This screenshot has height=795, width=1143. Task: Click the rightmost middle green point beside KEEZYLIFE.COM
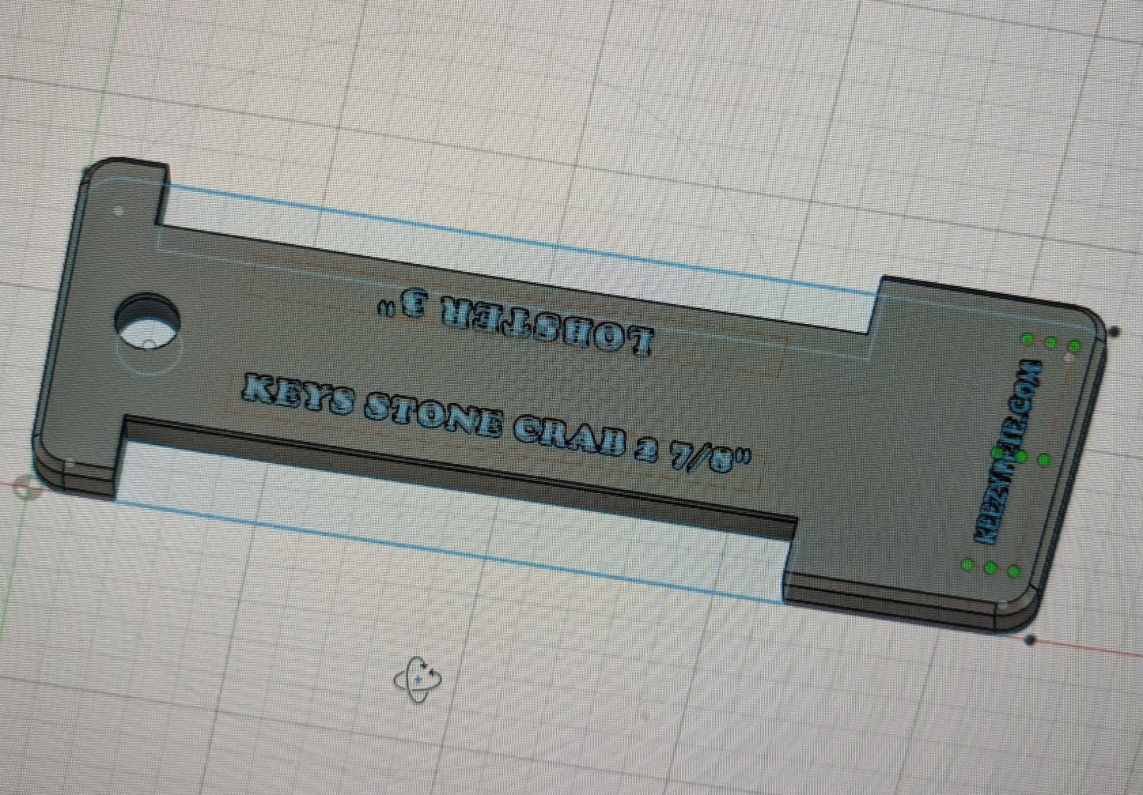pos(1043,459)
